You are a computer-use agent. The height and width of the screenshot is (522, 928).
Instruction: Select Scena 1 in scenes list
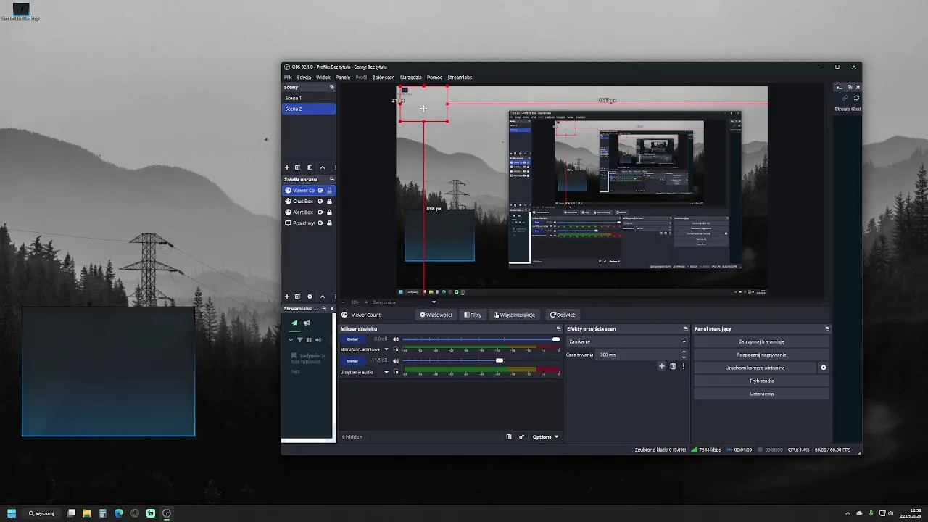tap(308, 98)
